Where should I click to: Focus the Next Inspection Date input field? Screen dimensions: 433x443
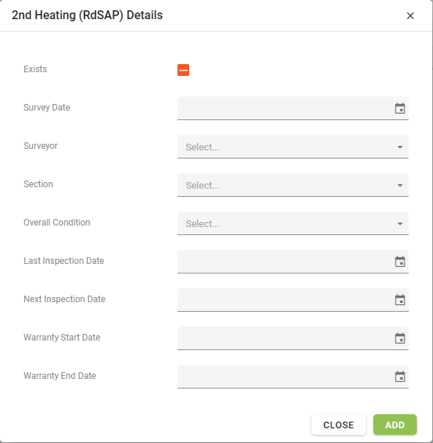pos(292,300)
